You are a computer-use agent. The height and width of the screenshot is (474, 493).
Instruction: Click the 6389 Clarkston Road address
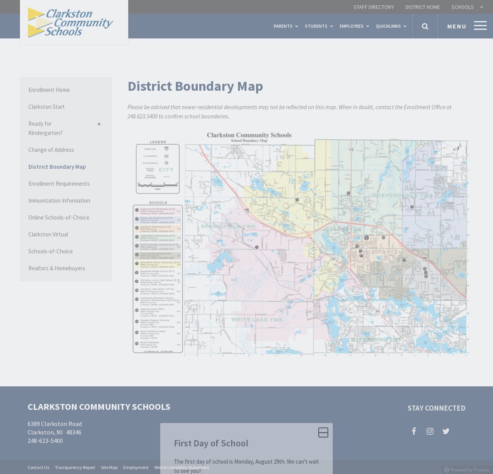coord(55,424)
